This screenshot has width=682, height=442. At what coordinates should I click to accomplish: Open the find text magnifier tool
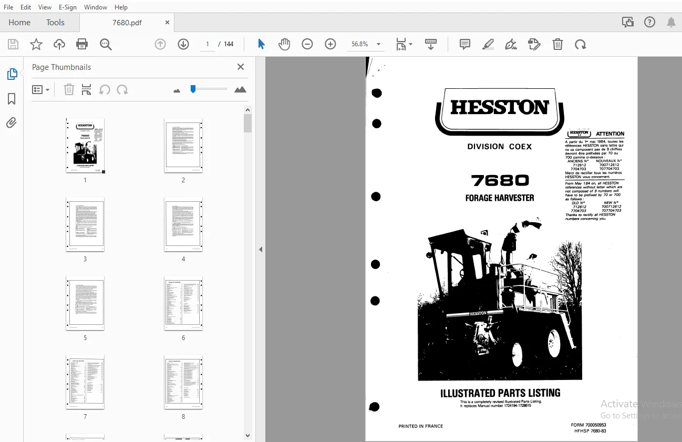point(106,44)
